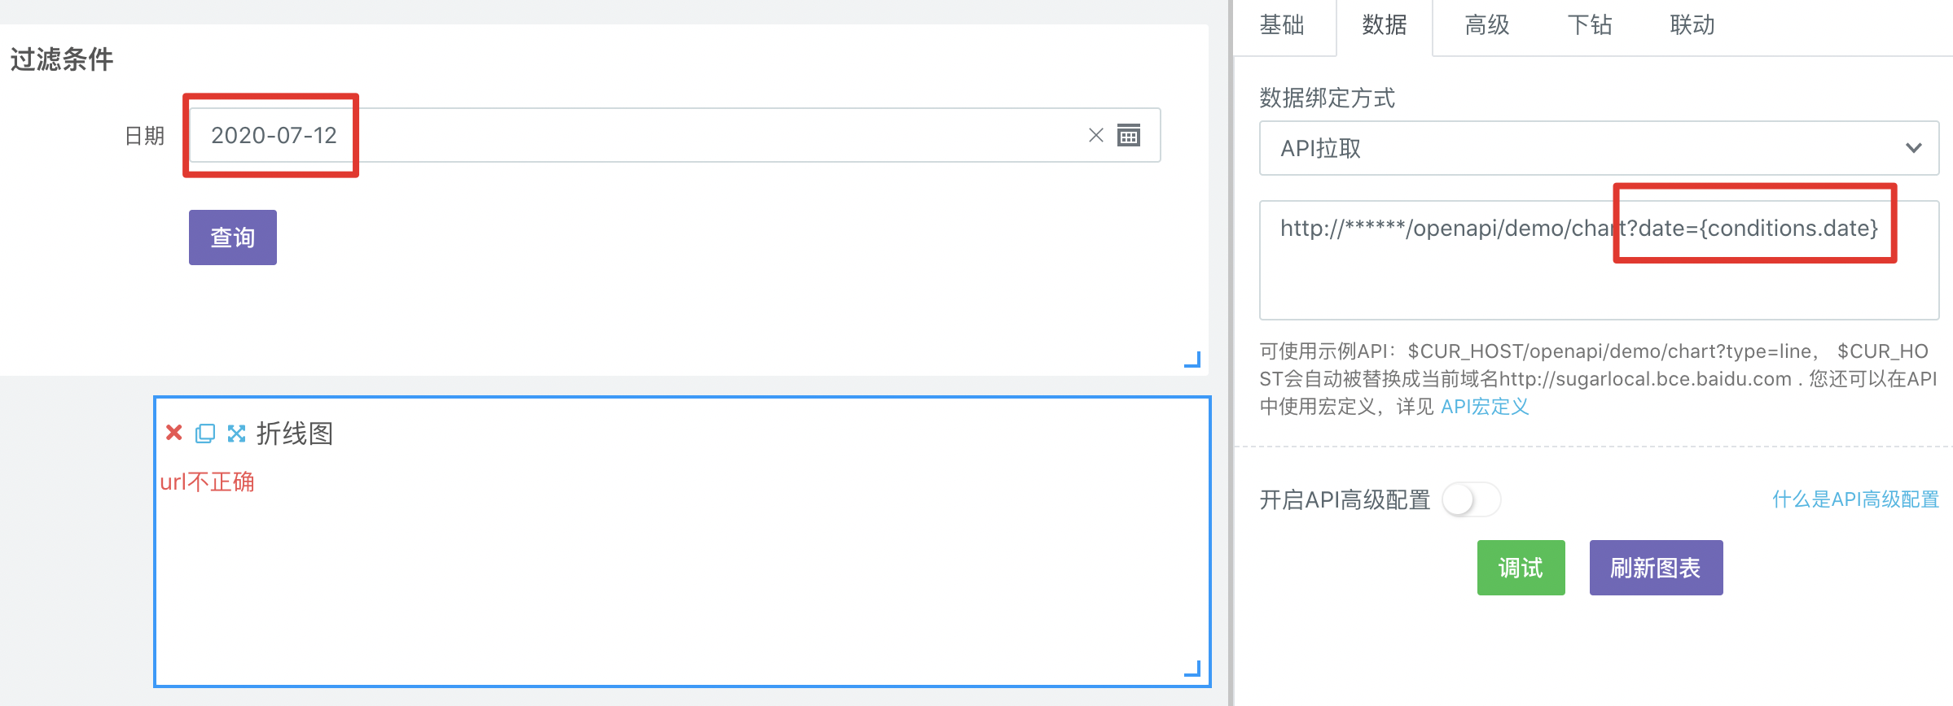Click the 查询 query button
Screen dimensions: 1953x706
click(233, 238)
